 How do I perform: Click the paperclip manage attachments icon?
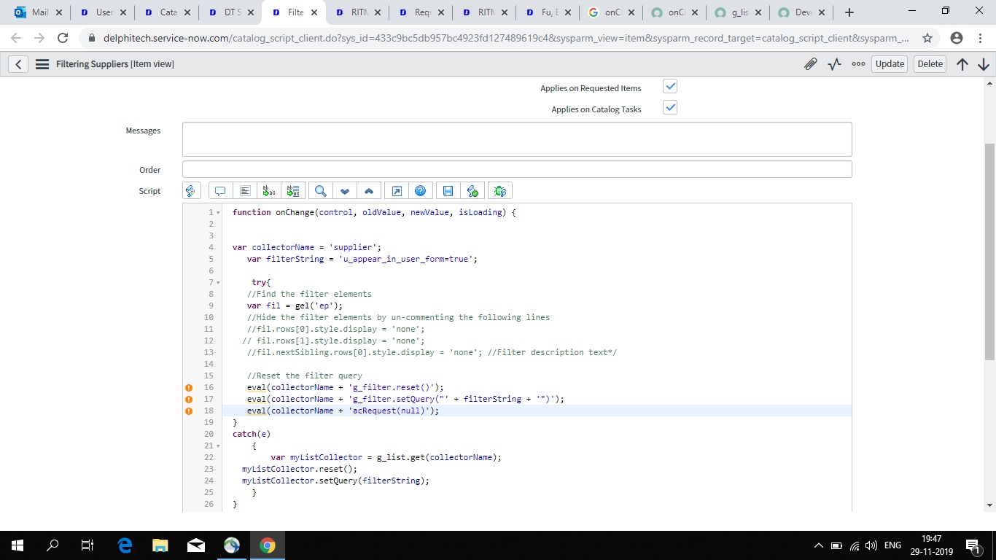pos(810,64)
